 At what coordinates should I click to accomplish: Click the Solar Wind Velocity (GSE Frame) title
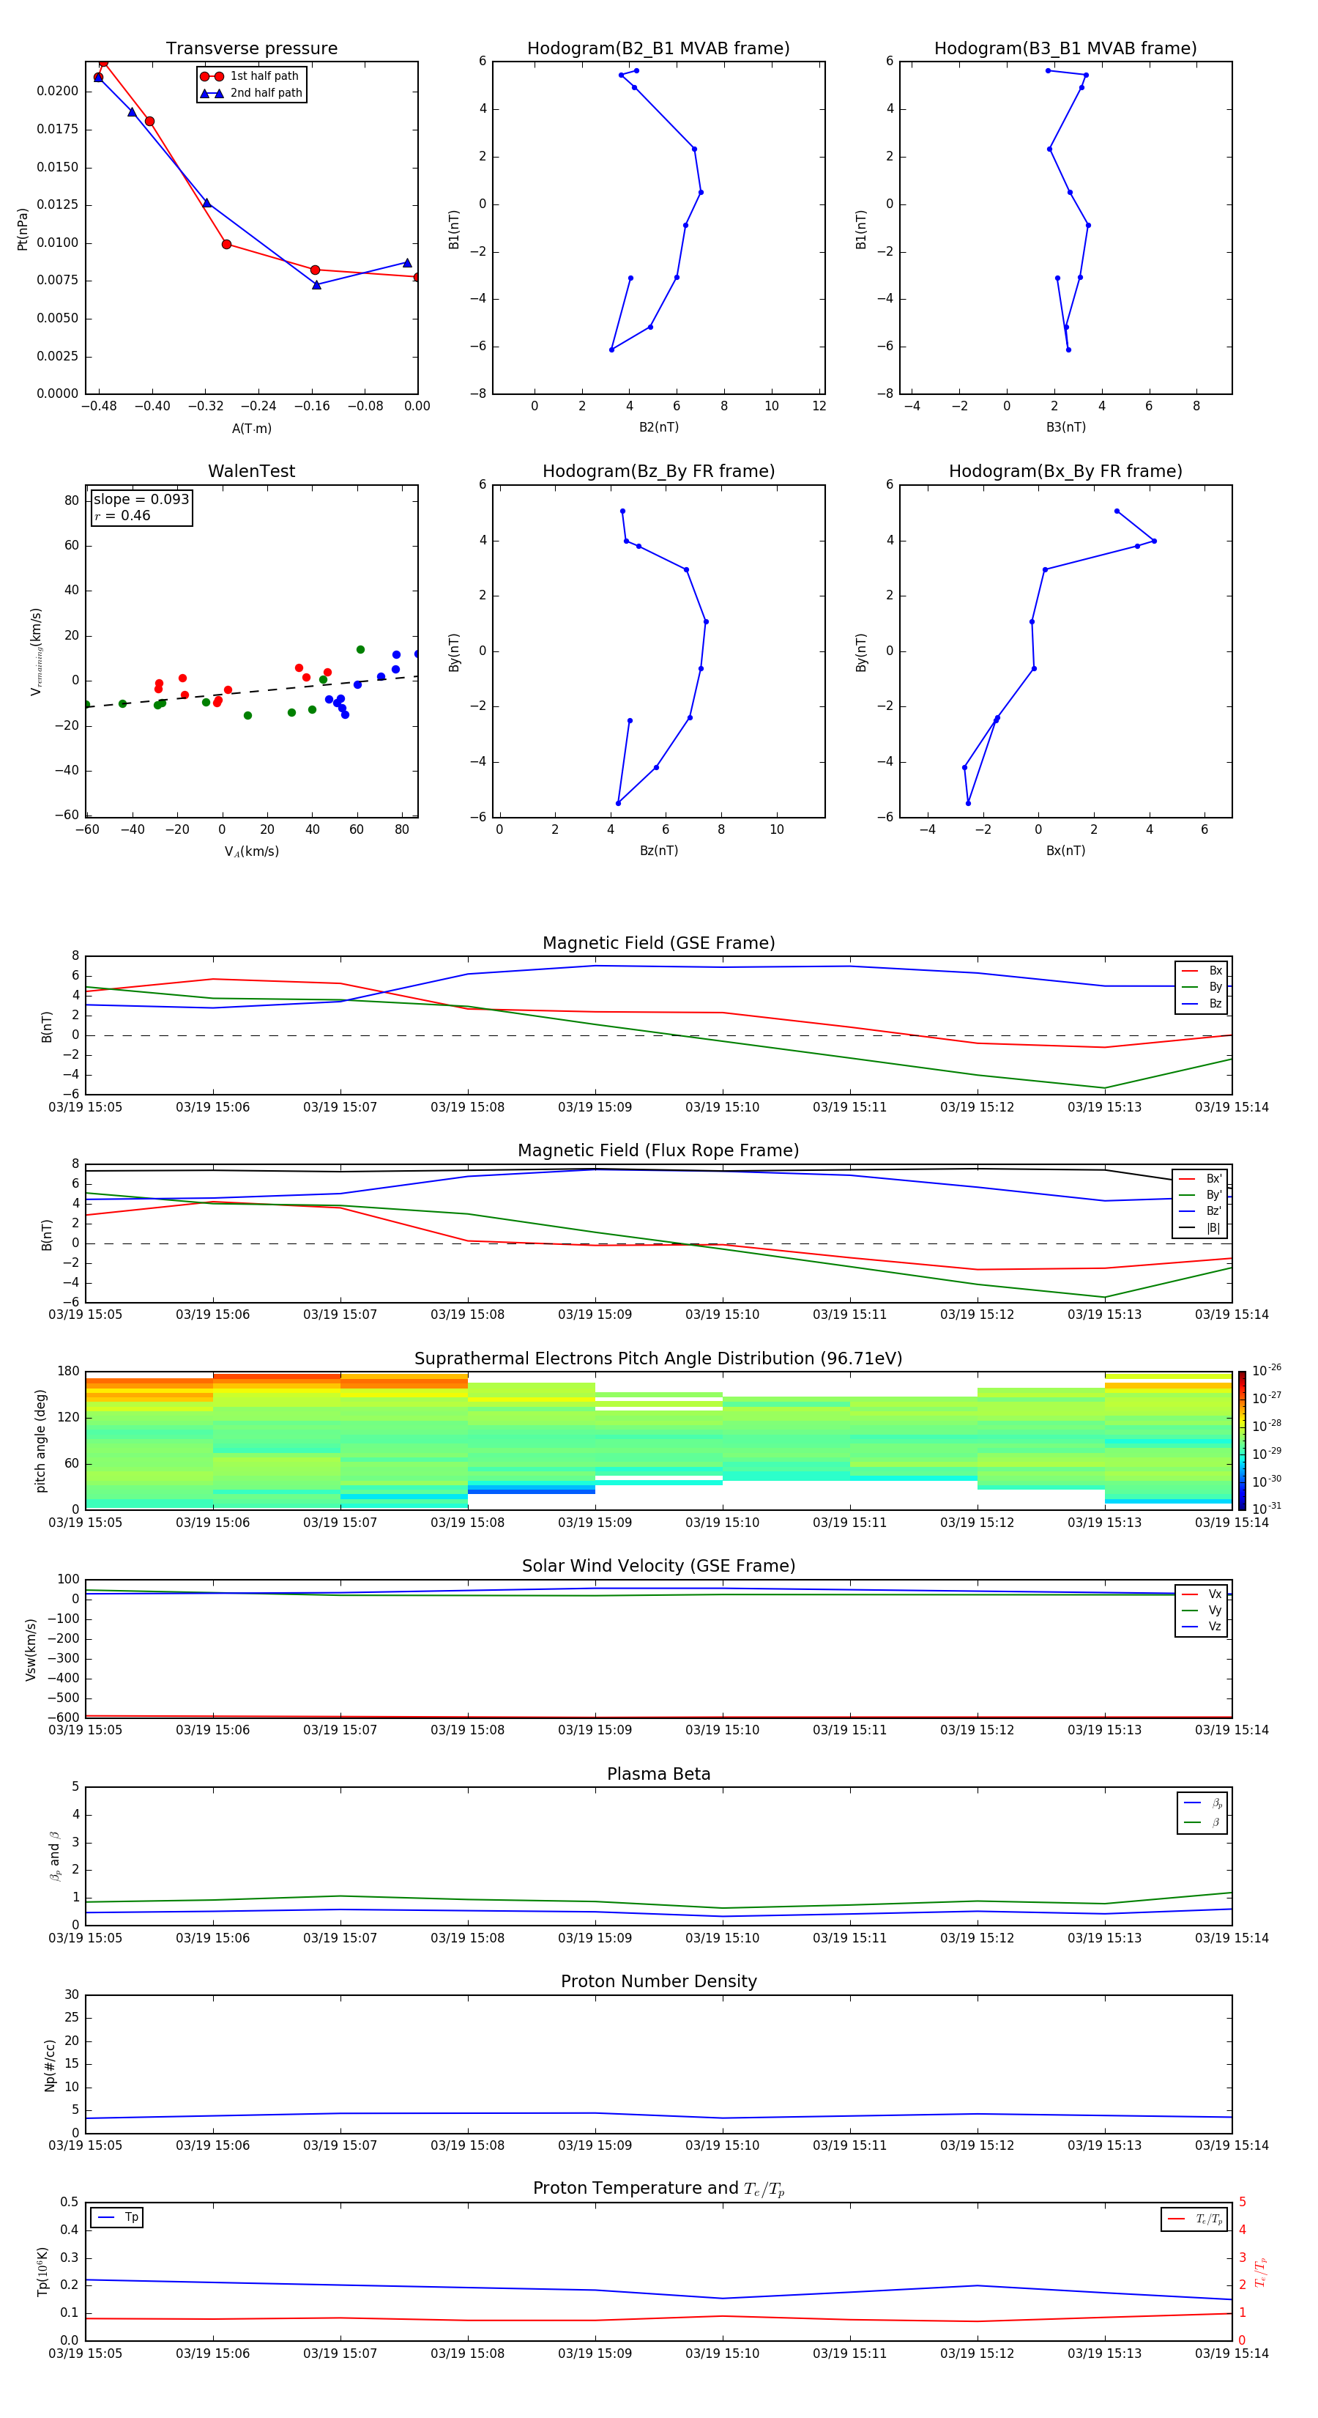click(x=658, y=1566)
